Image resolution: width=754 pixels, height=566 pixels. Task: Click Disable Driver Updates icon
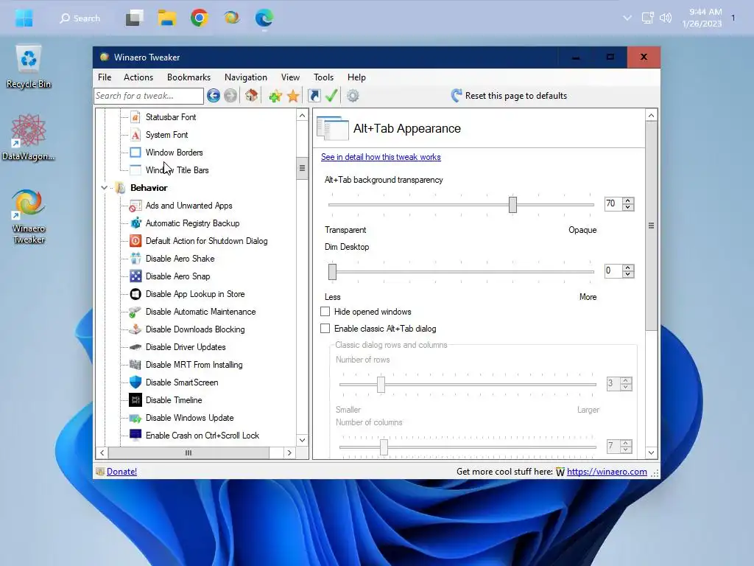click(135, 347)
